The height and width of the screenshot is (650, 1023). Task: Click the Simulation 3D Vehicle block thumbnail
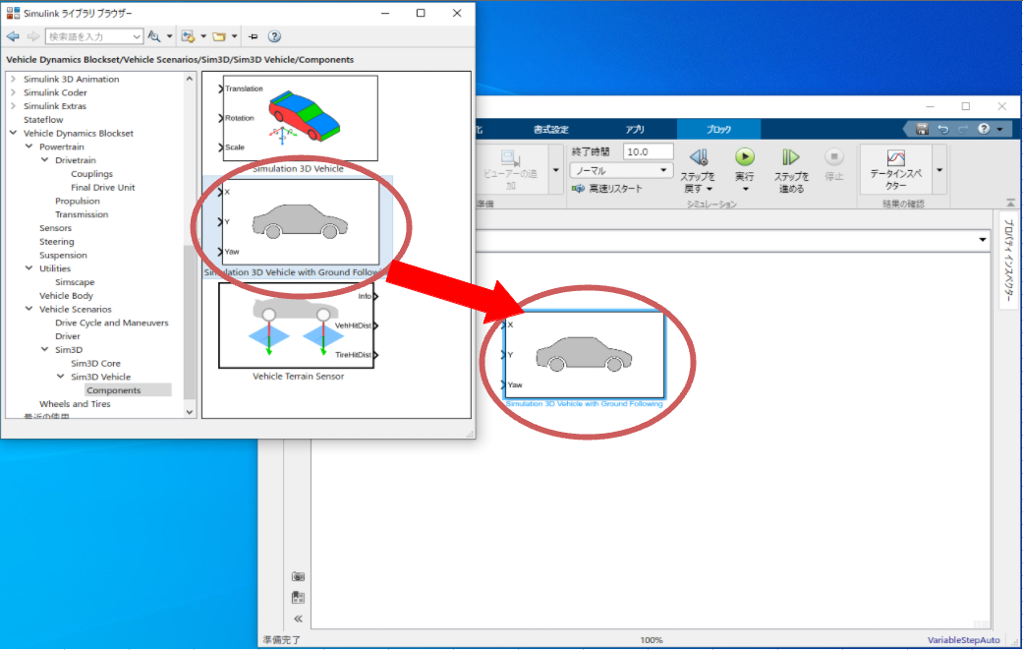300,118
